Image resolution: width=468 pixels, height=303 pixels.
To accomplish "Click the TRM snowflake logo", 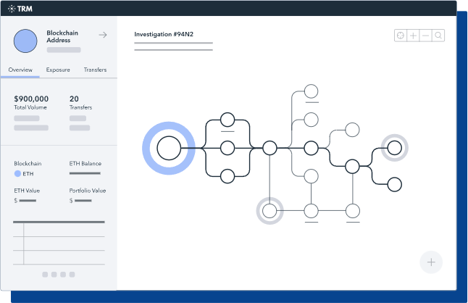I will coord(12,9).
